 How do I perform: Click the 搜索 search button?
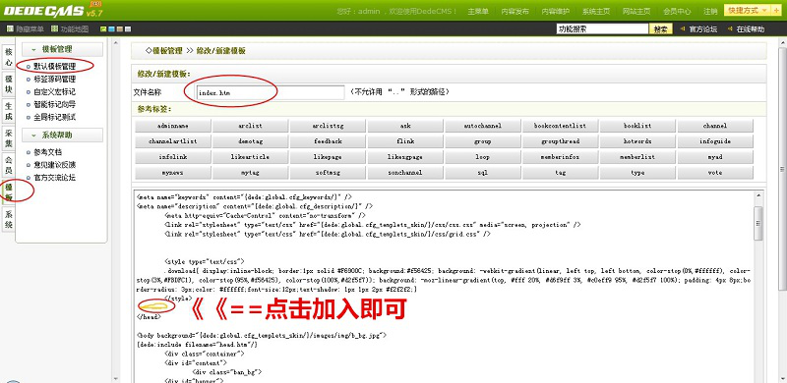(x=660, y=29)
